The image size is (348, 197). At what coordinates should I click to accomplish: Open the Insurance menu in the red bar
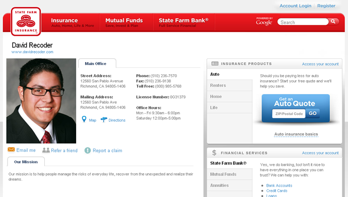pos(73,22)
